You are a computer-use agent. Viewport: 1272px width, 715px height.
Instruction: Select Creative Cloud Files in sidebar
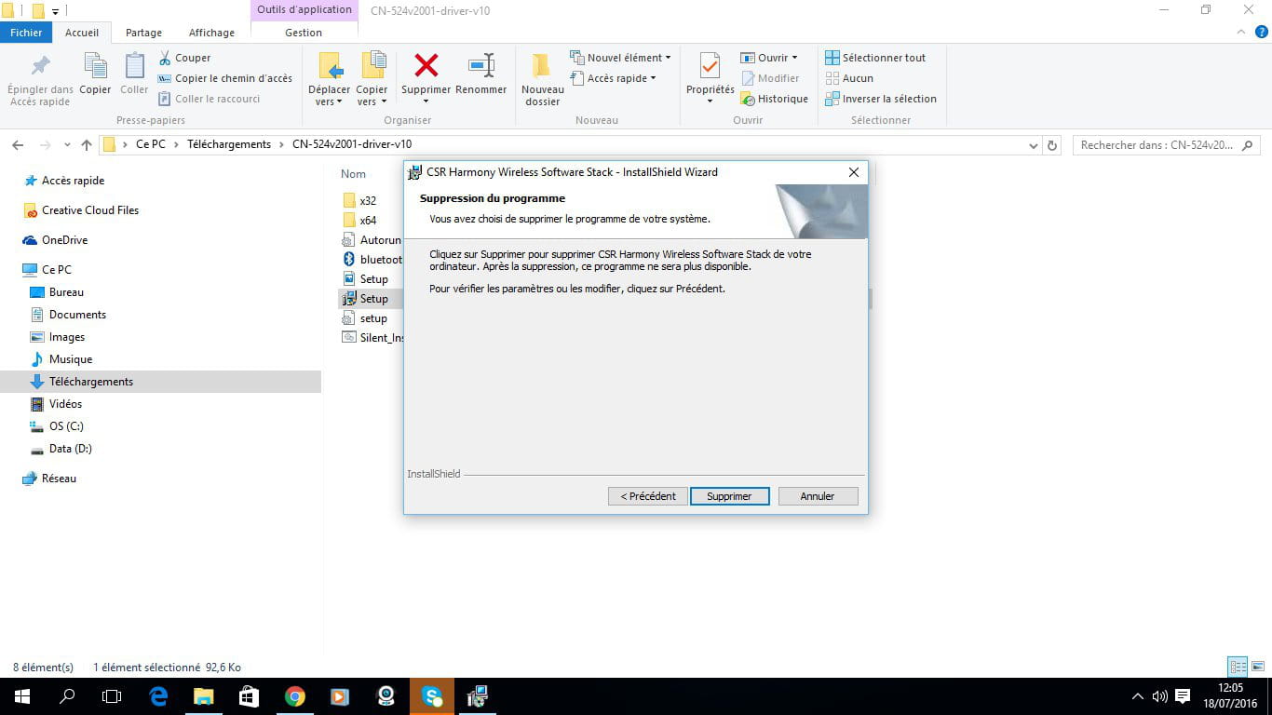tap(89, 210)
